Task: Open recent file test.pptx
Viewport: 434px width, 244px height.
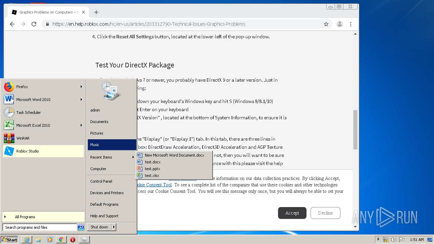Action: coord(174,169)
